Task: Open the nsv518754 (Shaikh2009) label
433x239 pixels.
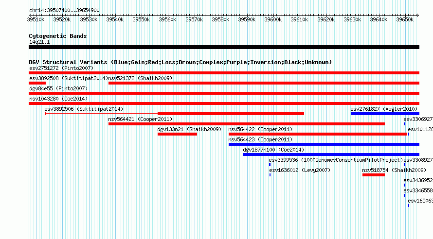Action: click(x=395, y=170)
